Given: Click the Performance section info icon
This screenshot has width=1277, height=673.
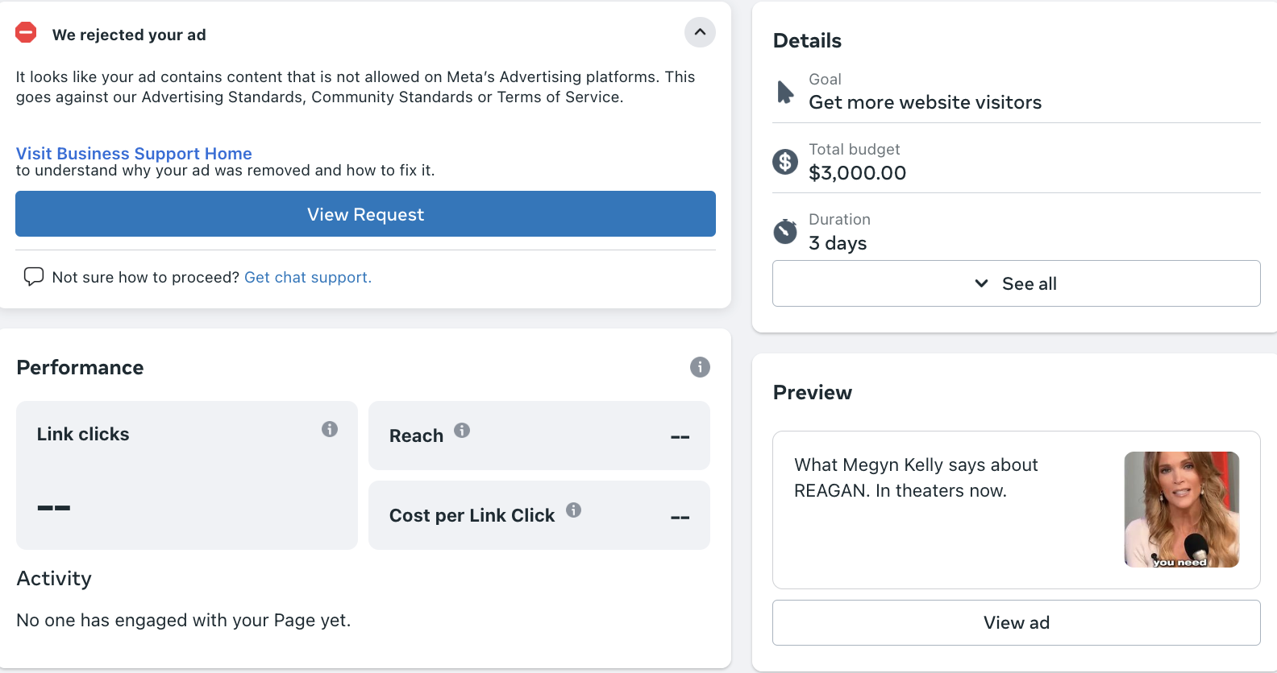Looking at the screenshot, I should coord(700,367).
